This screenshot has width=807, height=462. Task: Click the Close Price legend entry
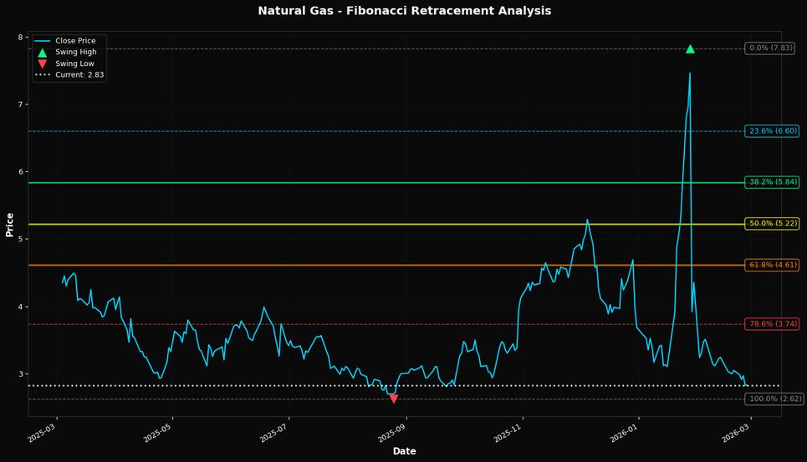(65, 41)
